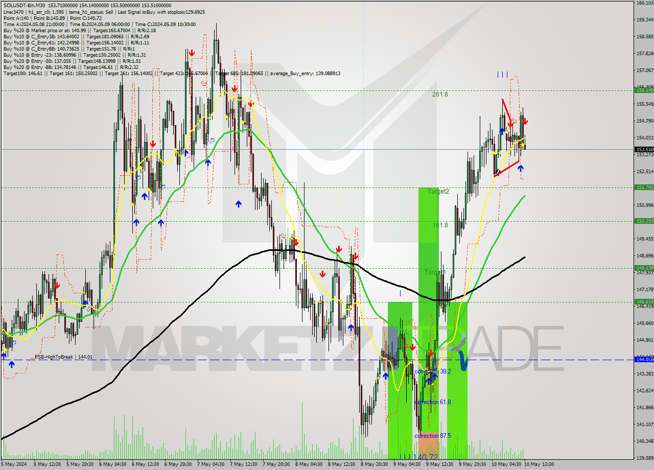654x470 pixels.
Task: Click the 149.455 price axis value
Action: coord(645,239)
